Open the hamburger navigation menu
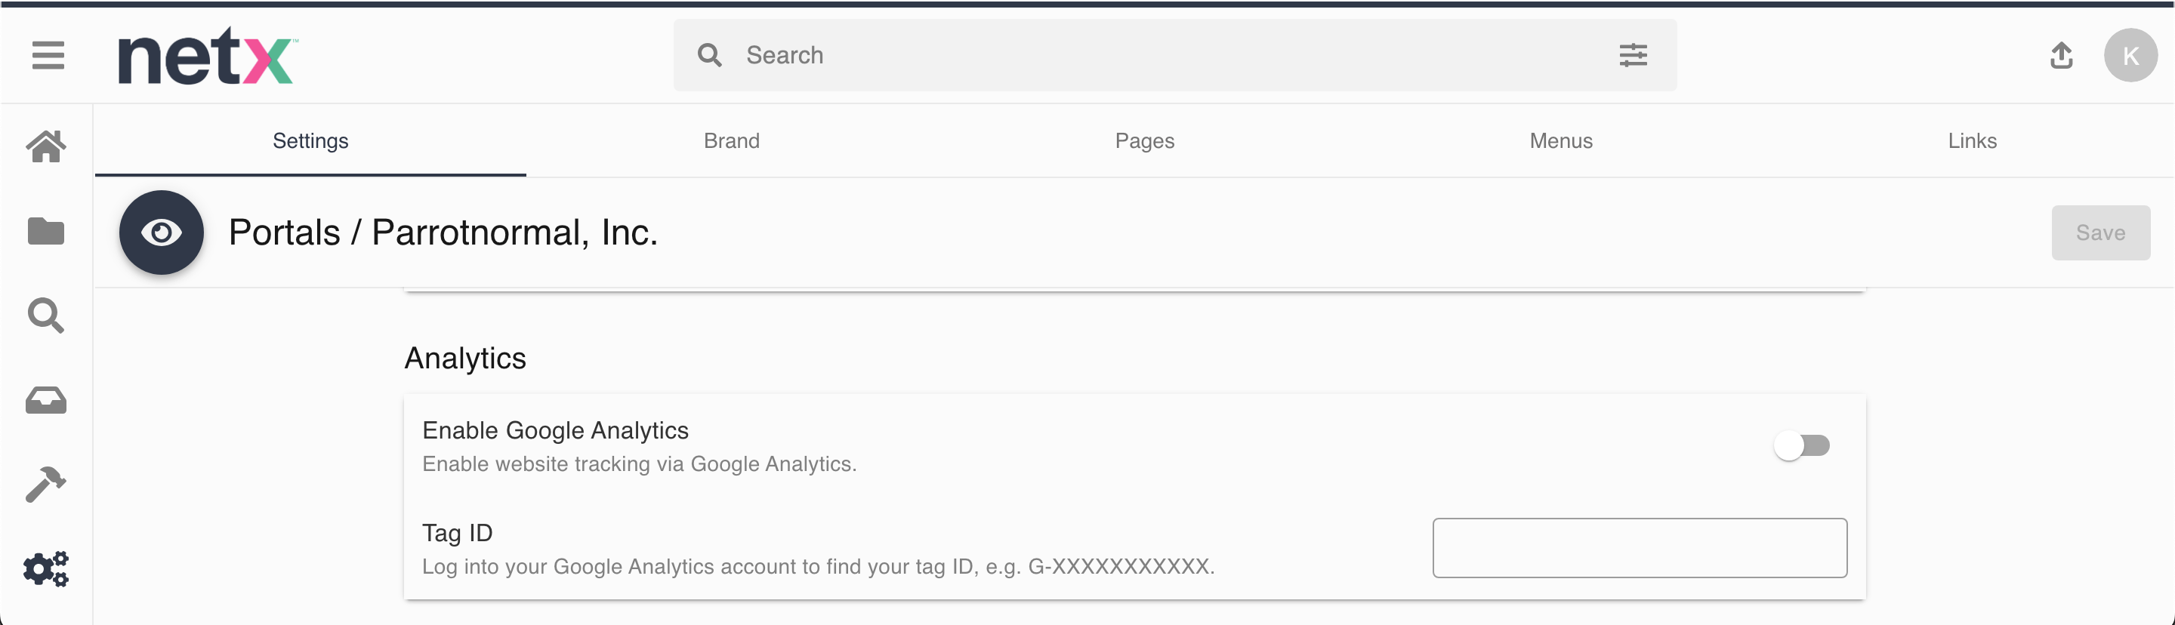This screenshot has height=625, width=2175. 48,56
